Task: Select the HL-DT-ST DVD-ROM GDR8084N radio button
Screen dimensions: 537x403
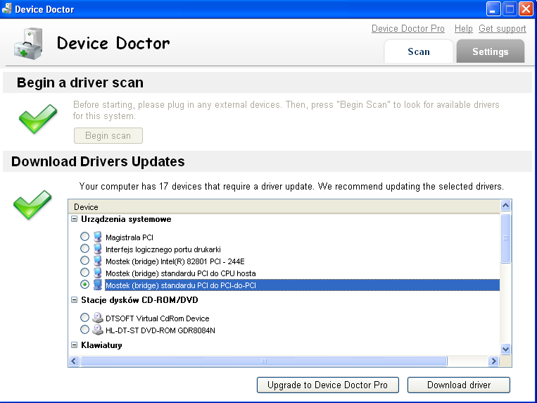Action: pos(84,329)
